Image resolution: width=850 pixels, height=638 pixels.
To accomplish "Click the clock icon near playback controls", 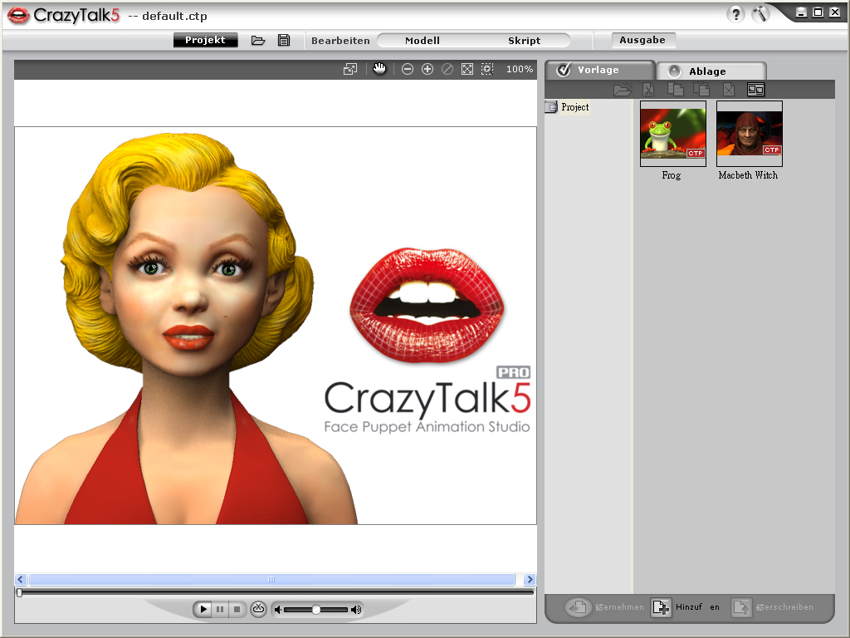I will point(258,609).
